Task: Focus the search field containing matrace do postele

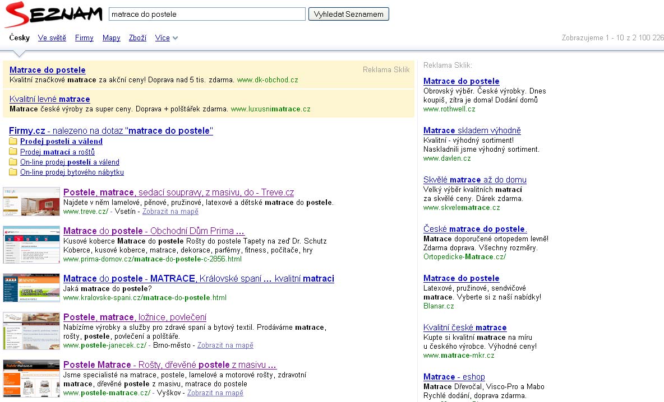Action: (x=207, y=14)
